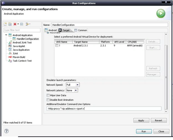The image size is (173, 140).
Task: Click the vertical scrollbar thumb in Target tab
Action: 166,77
